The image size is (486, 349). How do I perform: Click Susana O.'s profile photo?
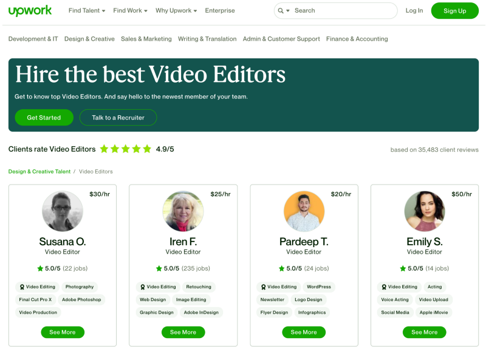tap(63, 211)
